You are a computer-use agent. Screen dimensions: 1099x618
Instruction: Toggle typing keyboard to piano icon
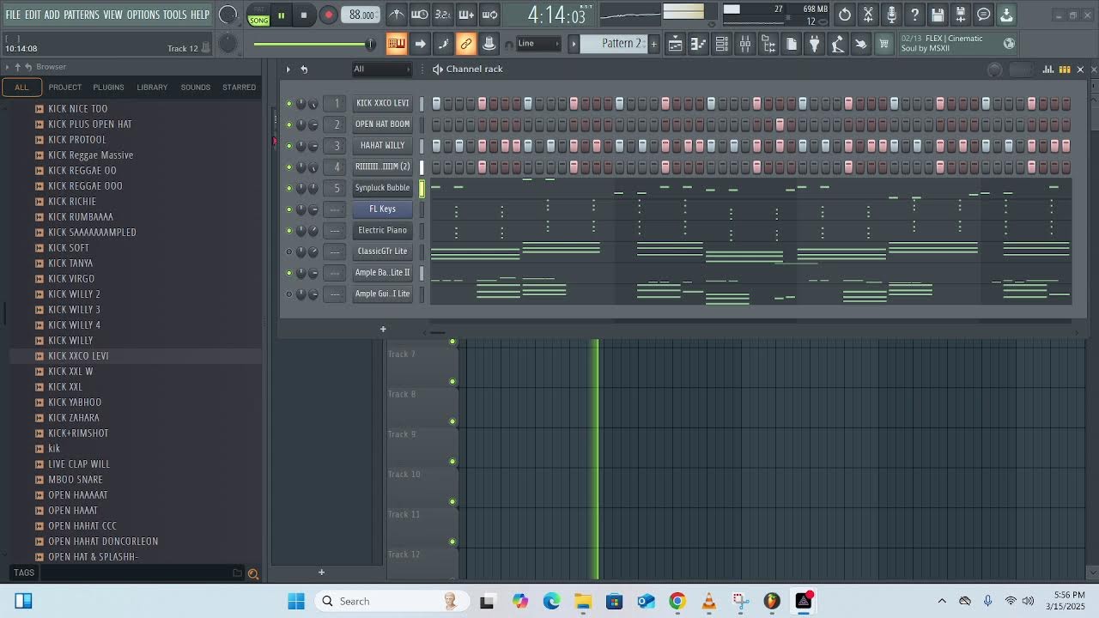coord(397,44)
